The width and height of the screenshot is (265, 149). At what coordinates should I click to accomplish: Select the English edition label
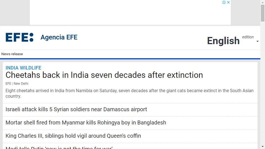point(223,41)
